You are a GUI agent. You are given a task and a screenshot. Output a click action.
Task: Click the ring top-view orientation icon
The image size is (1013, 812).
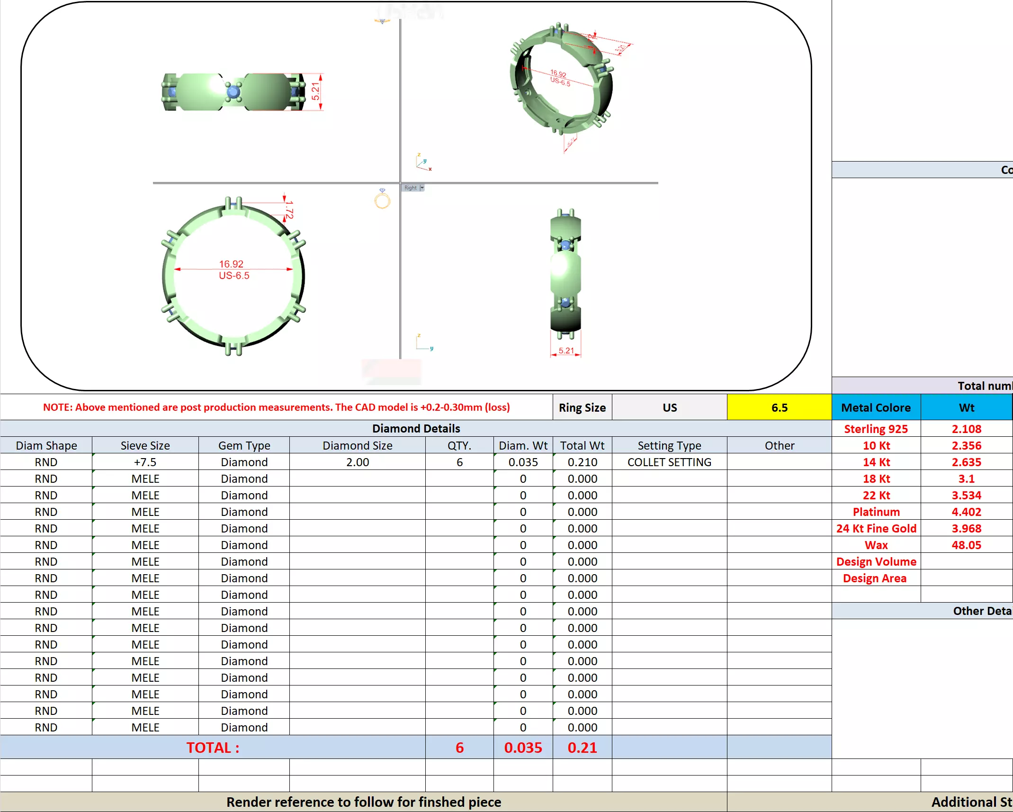[x=382, y=21]
